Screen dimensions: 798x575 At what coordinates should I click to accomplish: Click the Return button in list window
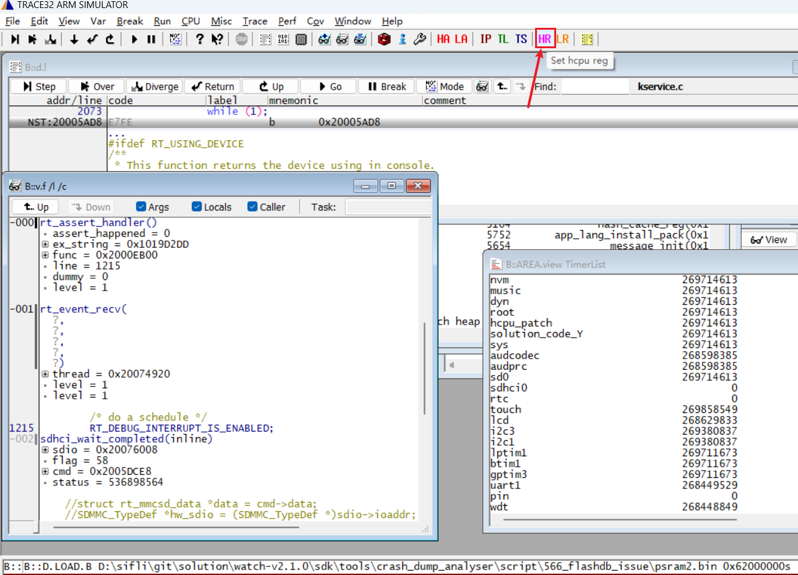213,87
